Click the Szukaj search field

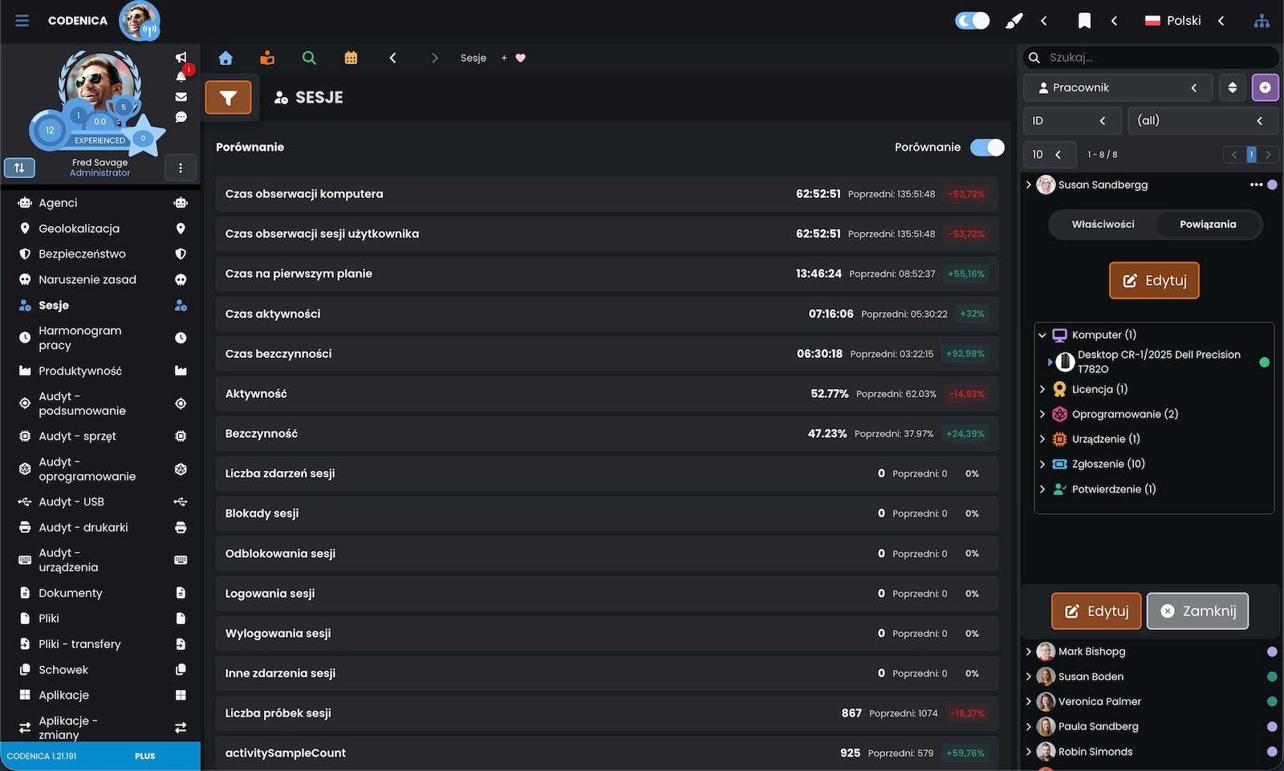(x=1151, y=58)
